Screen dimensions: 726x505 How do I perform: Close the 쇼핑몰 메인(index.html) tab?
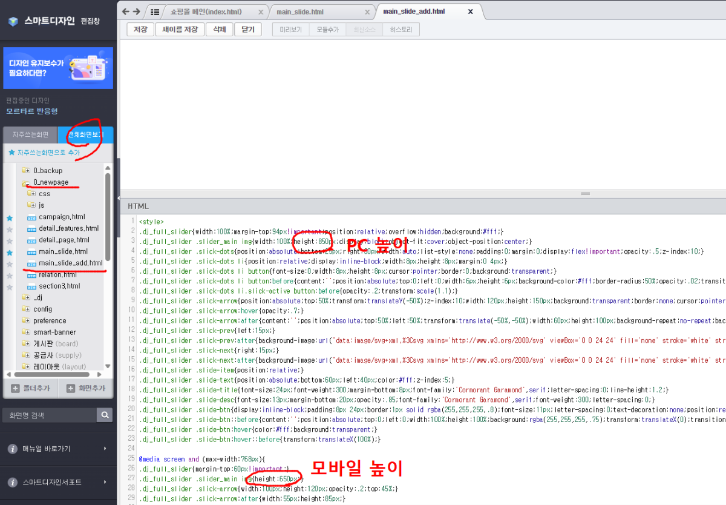tap(261, 12)
